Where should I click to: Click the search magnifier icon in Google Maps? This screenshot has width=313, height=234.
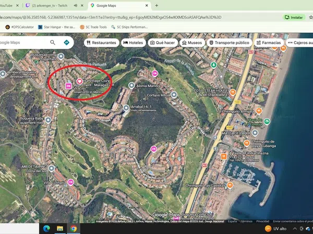pos(53,43)
